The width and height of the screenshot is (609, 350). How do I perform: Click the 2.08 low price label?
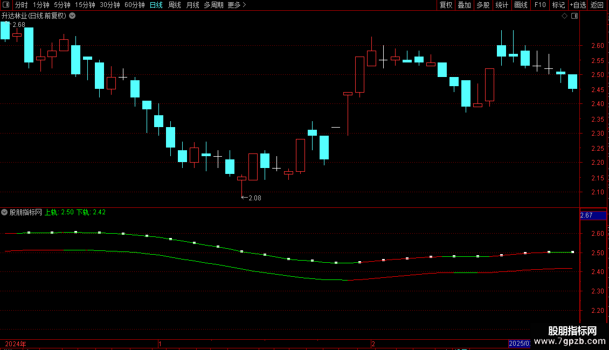tap(255, 198)
